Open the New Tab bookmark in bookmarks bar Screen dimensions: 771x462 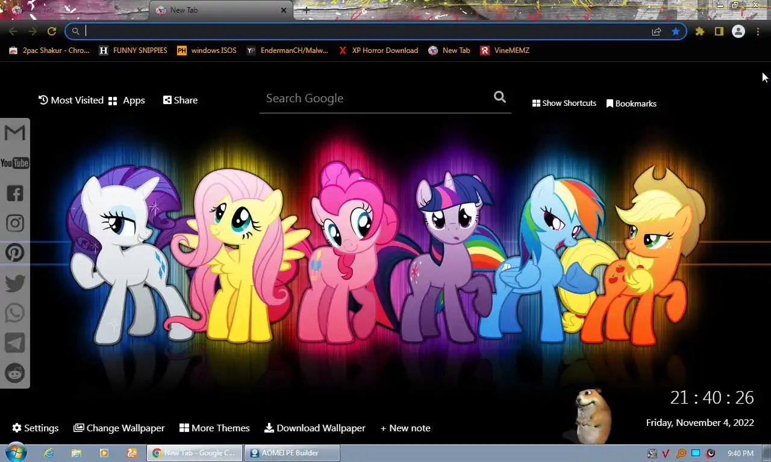(449, 51)
